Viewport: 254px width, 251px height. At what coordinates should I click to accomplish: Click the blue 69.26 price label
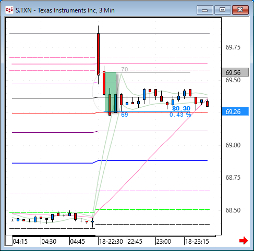235,111
